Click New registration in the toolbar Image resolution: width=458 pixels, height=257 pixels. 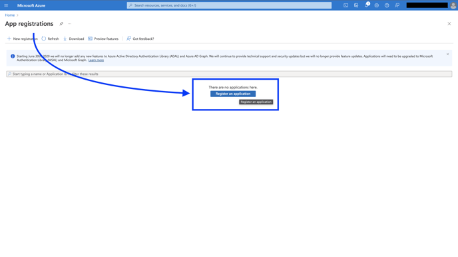tap(22, 39)
